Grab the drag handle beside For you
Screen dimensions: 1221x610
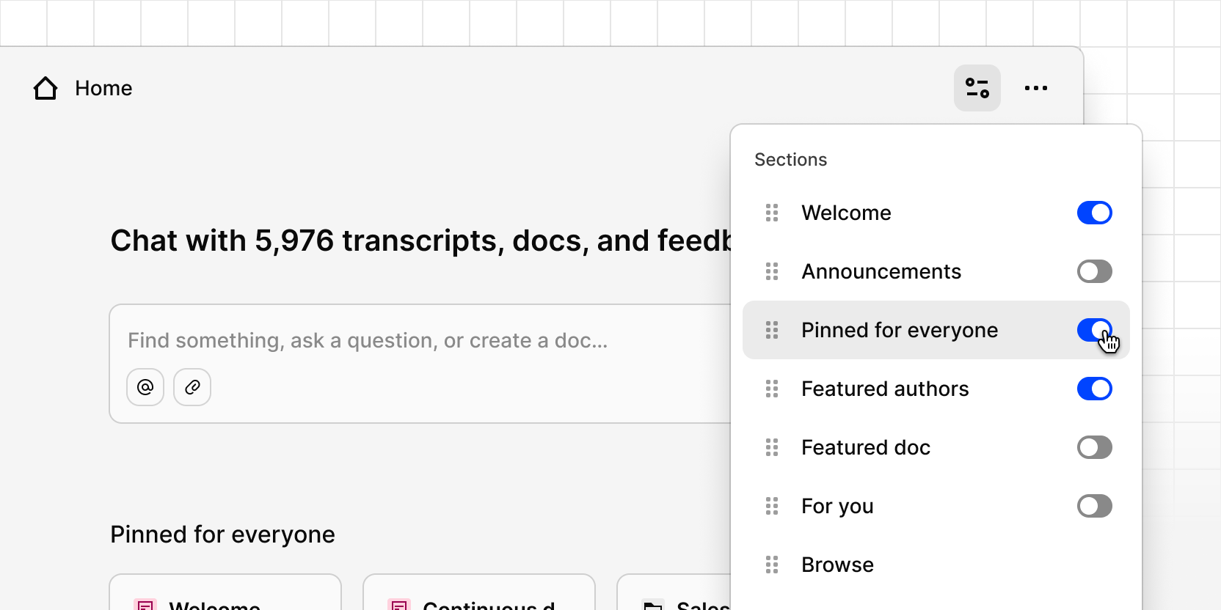(x=772, y=506)
